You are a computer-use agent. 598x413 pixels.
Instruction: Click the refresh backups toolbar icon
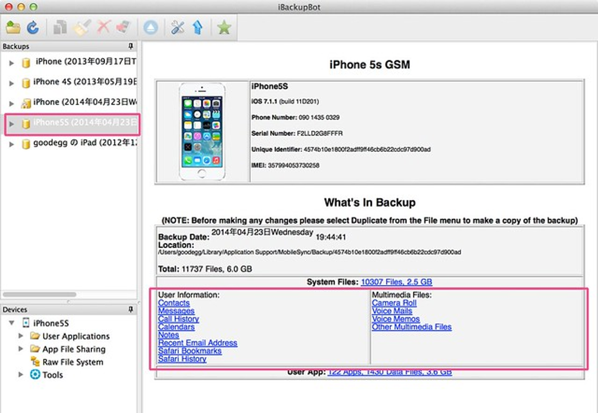tap(32, 28)
